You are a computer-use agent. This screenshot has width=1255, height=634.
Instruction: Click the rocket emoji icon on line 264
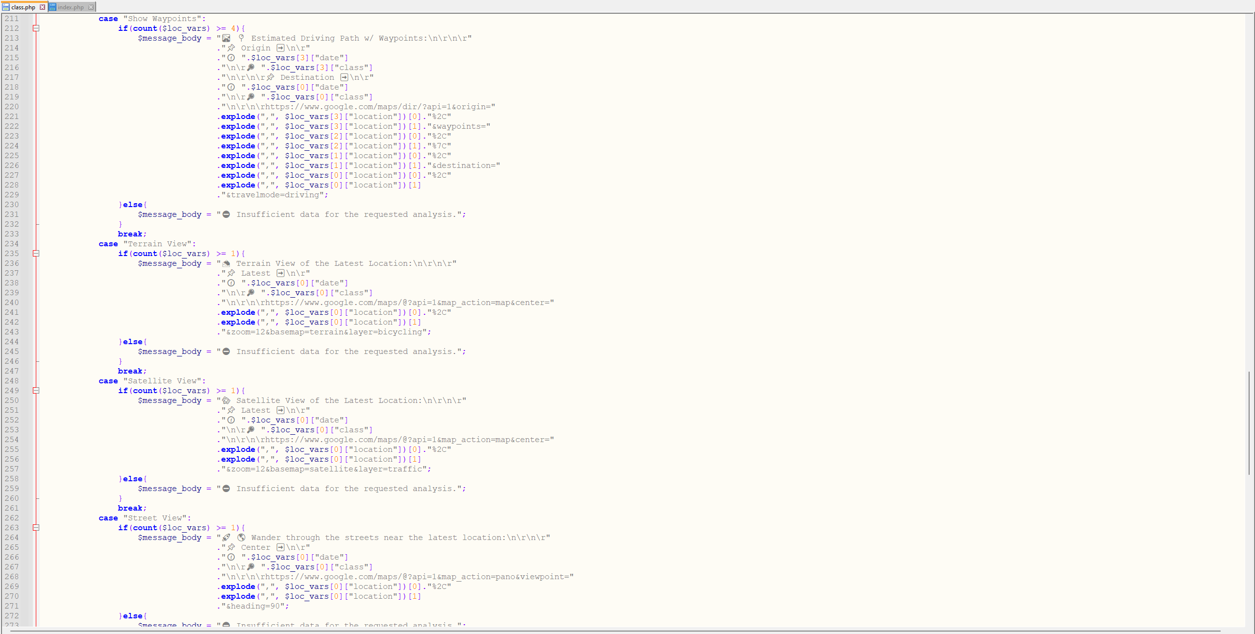point(226,538)
